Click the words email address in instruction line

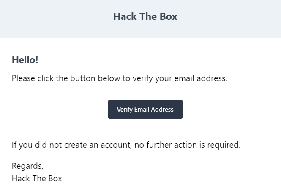point(201,78)
